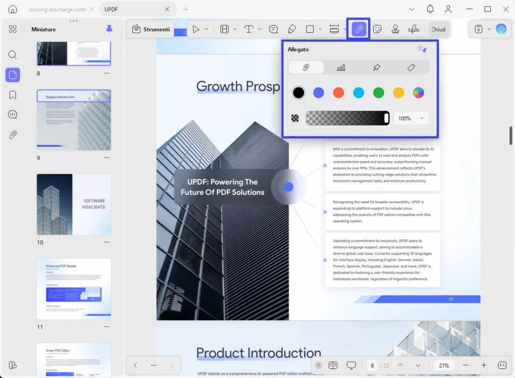Expand the text tool dropdown arrow
This screenshot has height=378, width=515.
point(260,29)
